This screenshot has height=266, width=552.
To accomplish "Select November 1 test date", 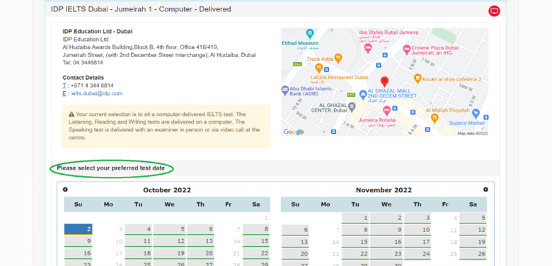I will click(355, 218).
